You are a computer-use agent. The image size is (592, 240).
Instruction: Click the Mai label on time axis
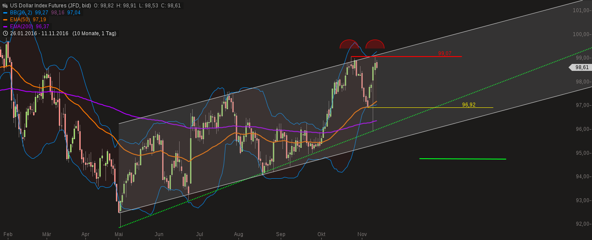pos(119,234)
